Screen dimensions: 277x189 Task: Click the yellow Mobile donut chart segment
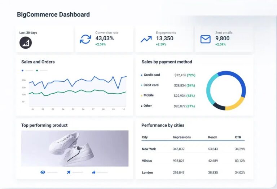[236, 105]
